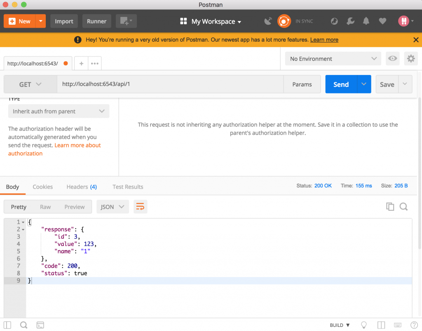
Task: Open the Runner button
Action: (x=96, y=21)
